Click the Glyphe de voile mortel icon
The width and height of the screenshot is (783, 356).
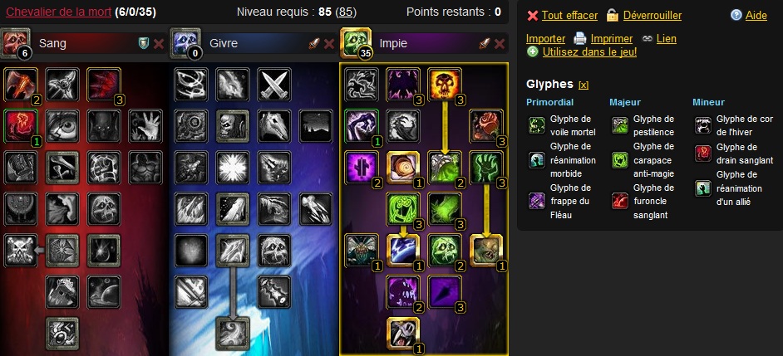click(537, 125)
